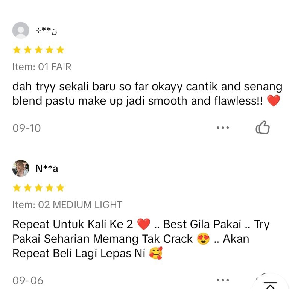Tap the heart-eyes emoji after Tak Crack
Screen dimensions: 301x301
tap(203, 239)
